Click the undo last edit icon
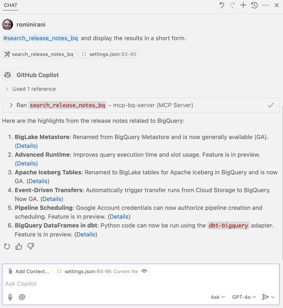283x308 pixels. point(222,5)
